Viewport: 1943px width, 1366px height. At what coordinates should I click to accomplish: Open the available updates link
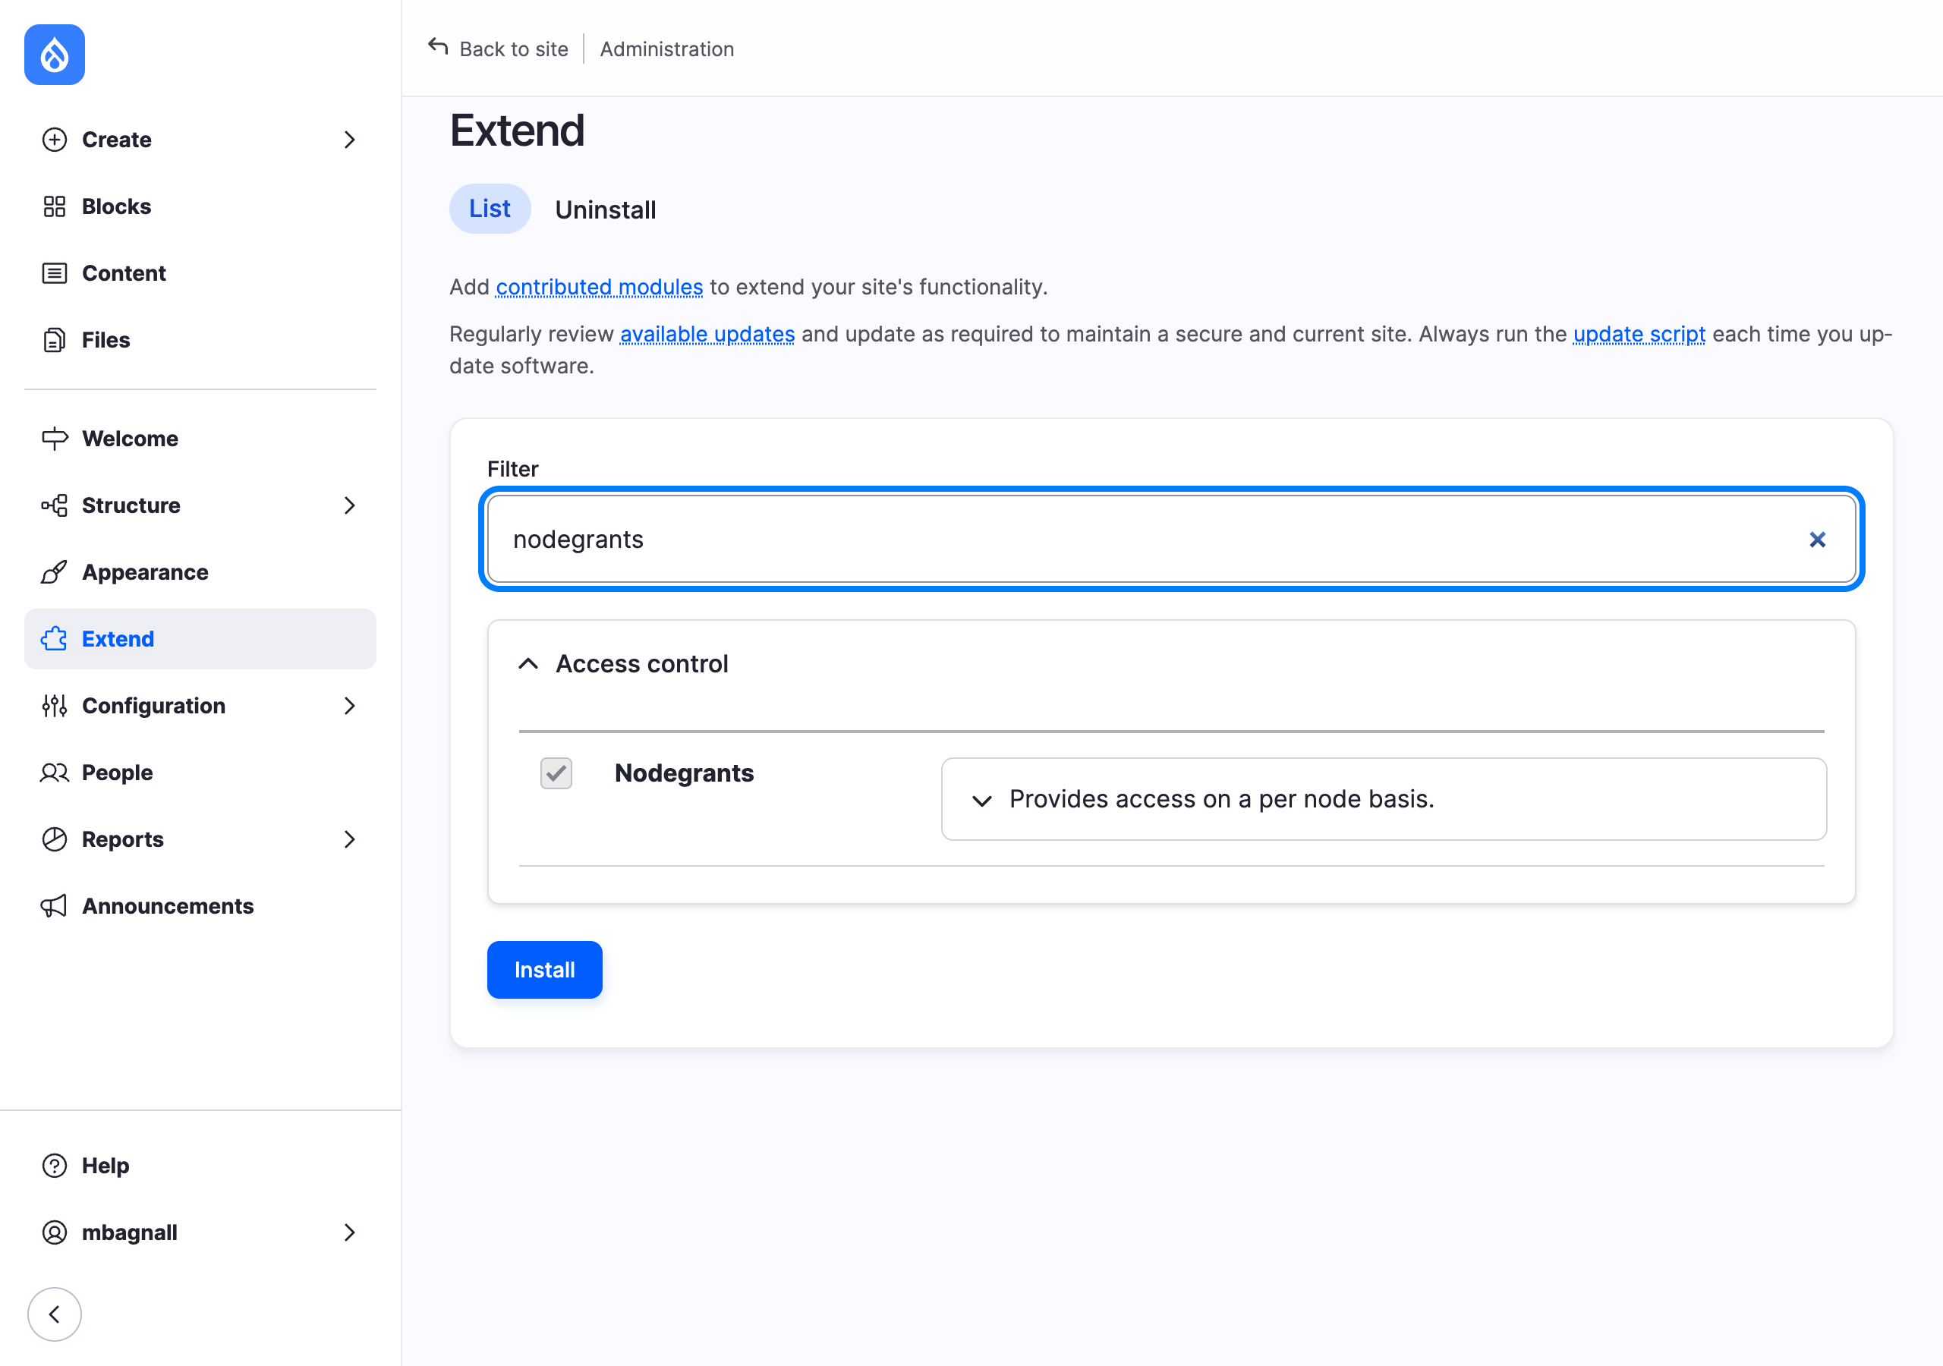coord(707,335)
